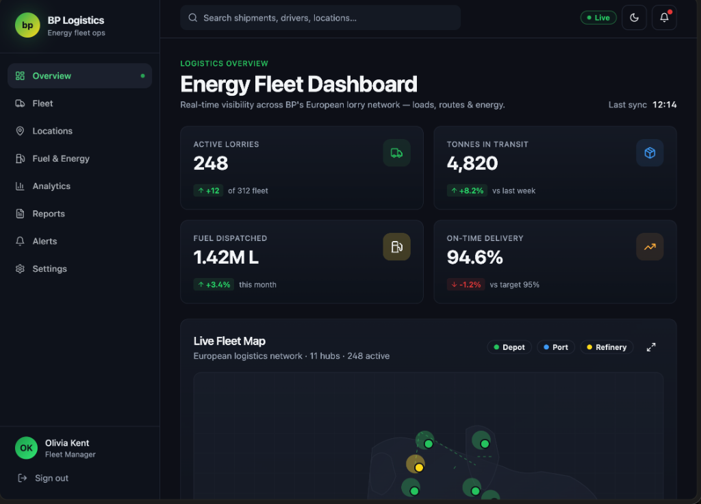
Task: Expand the Live Fleet Map to fullscreen
Action: (x=651, y=347)
